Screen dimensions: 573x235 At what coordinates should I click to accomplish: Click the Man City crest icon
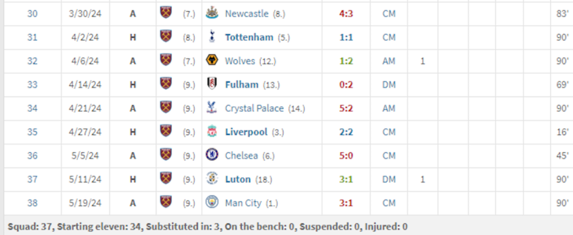click(x=211, y=202)
